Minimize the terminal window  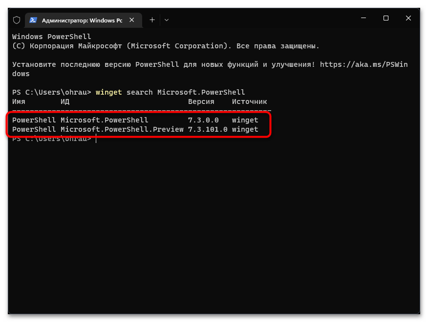(x=364, y=19)
